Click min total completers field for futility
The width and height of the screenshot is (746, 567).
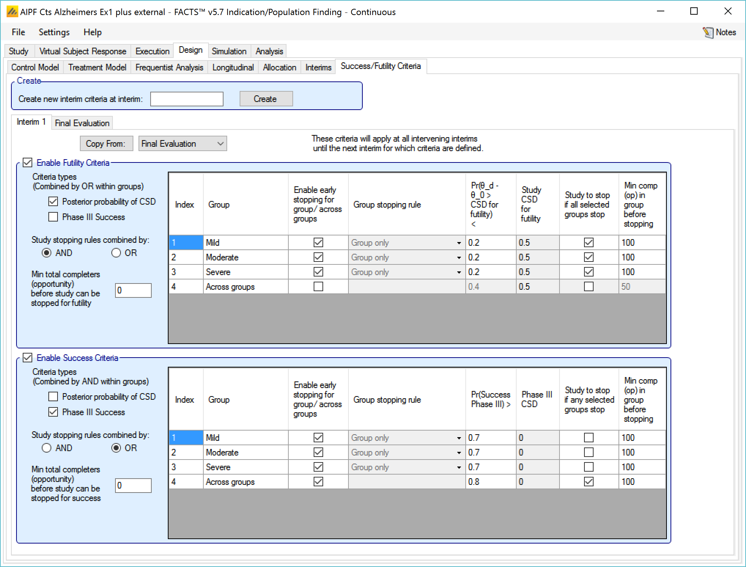coord(133,290)
